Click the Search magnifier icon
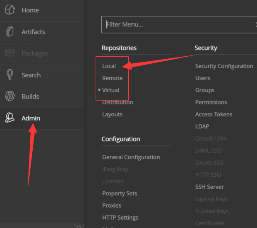Image resolution: width=257 pixels, height=228 pixels. click(x=10, y=75)
